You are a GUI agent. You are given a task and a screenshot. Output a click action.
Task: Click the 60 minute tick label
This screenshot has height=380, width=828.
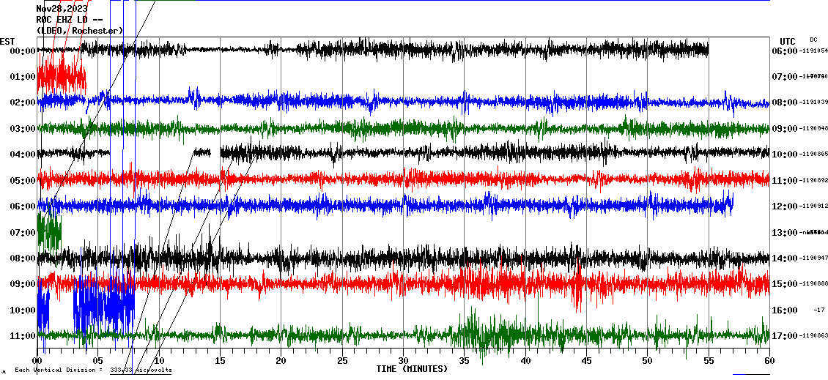point(769,361)
